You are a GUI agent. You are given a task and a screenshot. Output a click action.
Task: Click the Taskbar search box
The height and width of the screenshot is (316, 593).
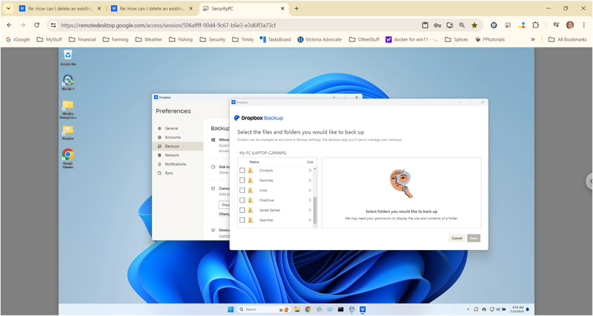click(261, 309)
